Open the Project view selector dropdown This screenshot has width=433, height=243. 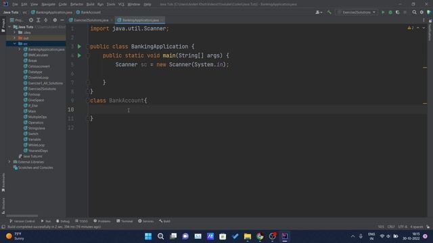[x=16, y=20]
